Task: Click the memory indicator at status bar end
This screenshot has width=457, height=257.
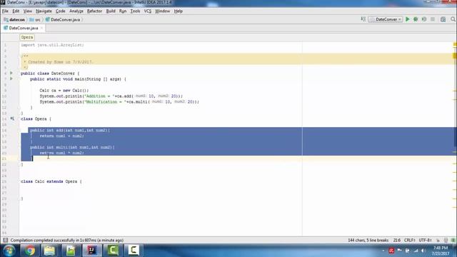Action: click(x=453, y=240)
